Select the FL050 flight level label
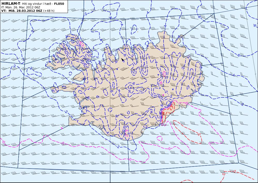 59,4
